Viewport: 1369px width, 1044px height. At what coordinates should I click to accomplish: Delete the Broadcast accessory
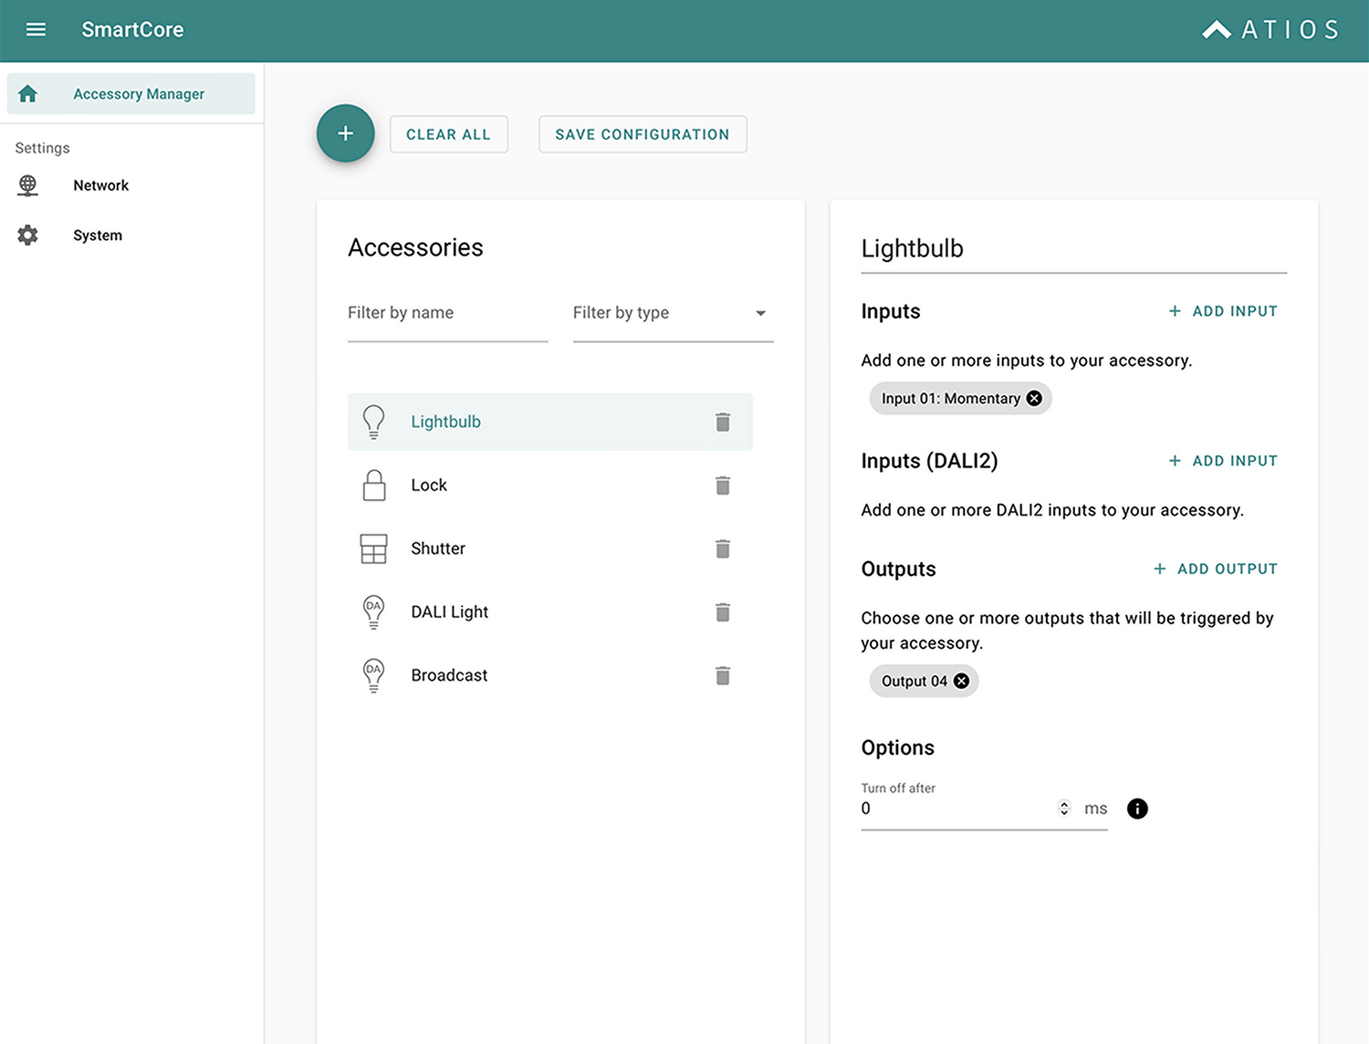pos(723,675)
